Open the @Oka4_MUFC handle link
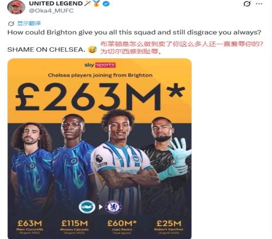The image size is (272, 239). click(51, 11)
